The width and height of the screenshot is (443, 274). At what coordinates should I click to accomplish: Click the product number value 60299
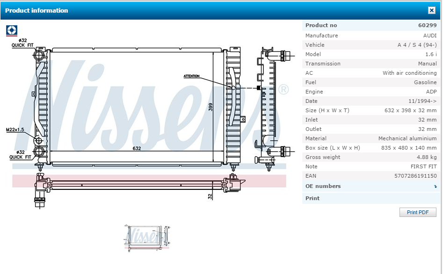[427, 25]
